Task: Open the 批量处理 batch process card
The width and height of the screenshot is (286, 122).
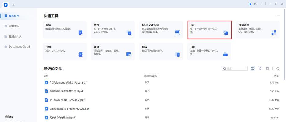Action: click(x=257, y=30)
